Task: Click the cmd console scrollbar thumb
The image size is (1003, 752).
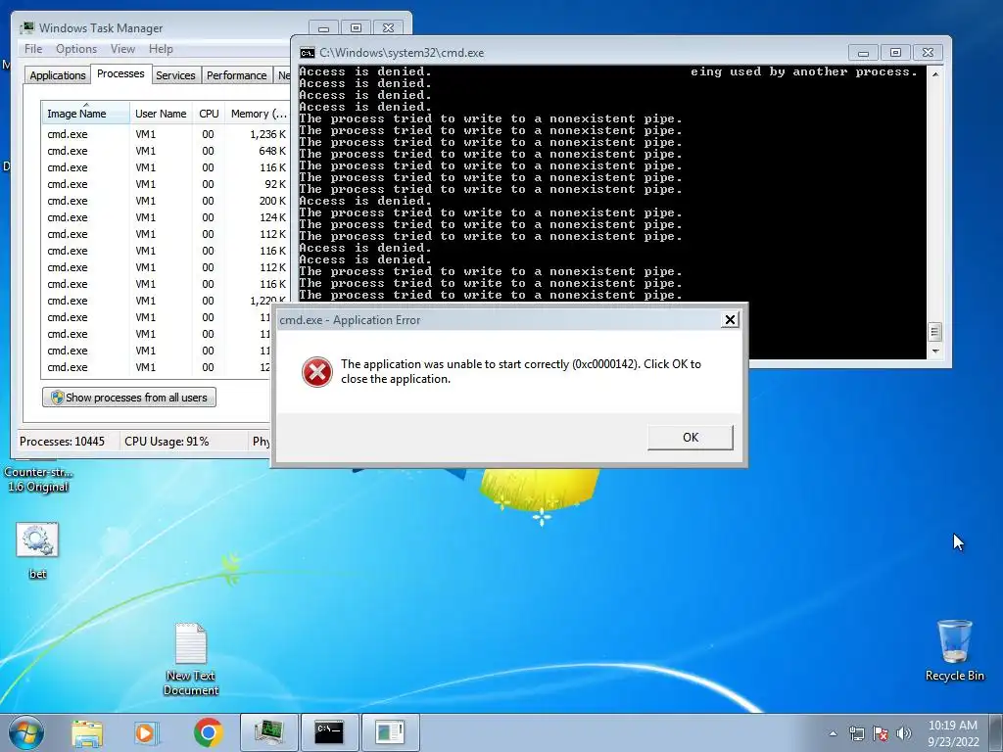Action: tap(934, 331)
